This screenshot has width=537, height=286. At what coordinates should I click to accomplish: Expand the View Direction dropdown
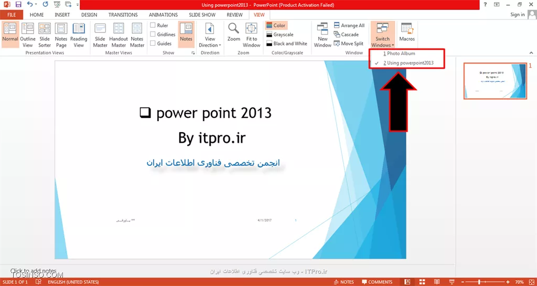tap(210, 35)
